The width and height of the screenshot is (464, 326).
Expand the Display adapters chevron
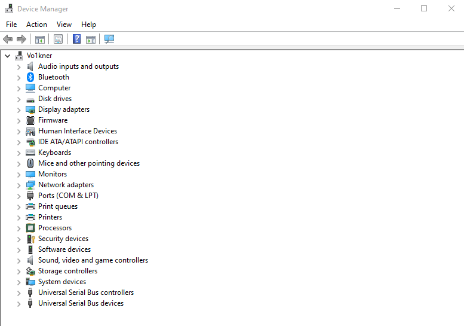tap(19, 110)
